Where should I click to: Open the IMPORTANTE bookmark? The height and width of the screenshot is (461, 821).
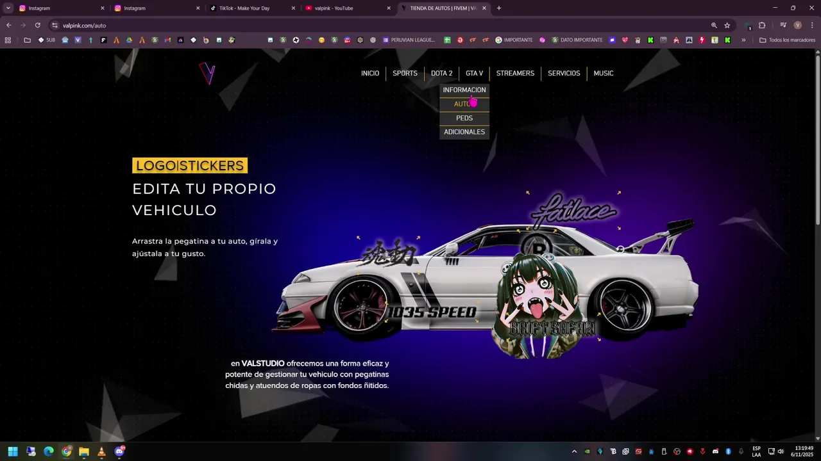tap(514, 40)
